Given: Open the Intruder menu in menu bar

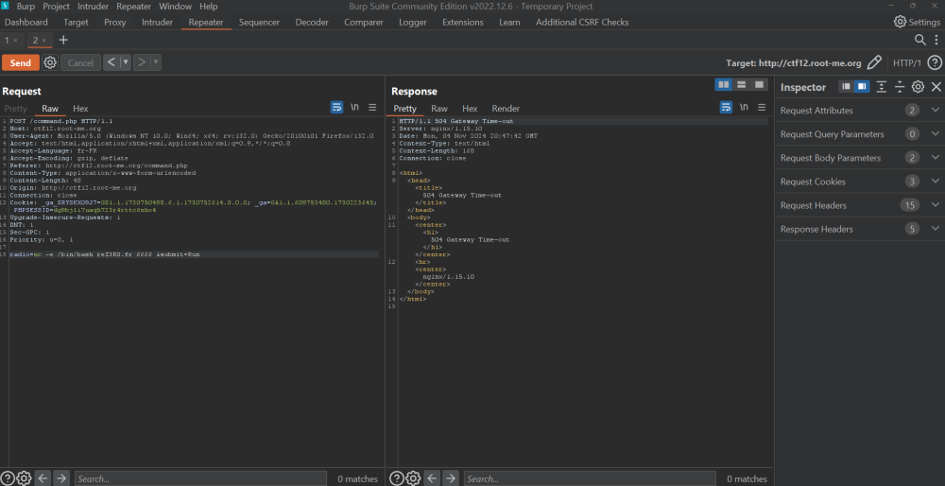Looking at the screenshot, I should (x=93, y=7).
